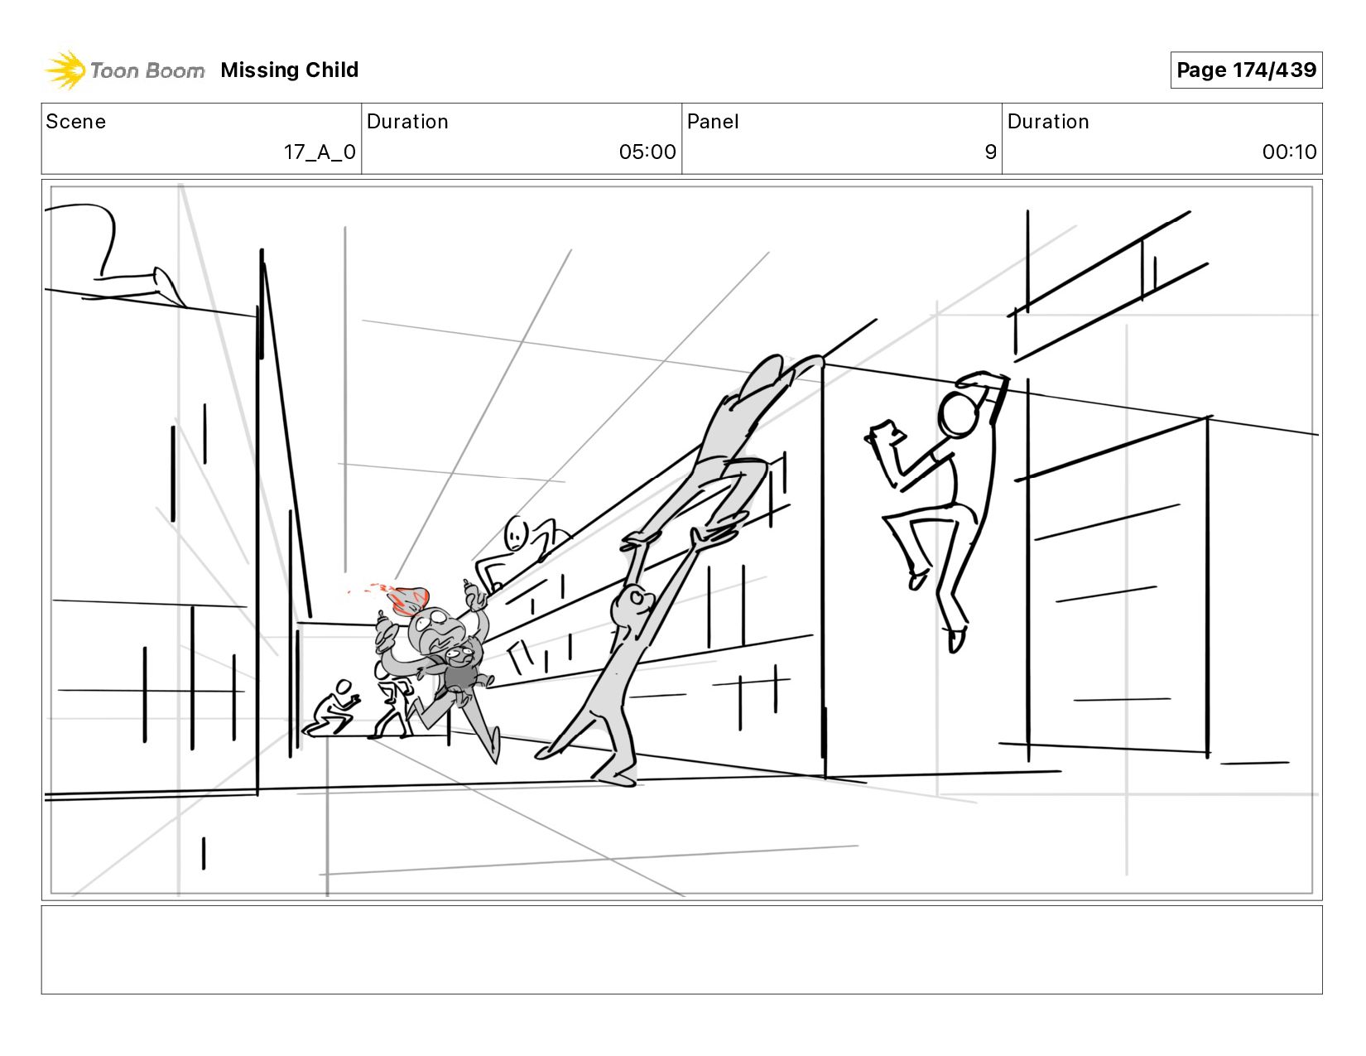Screen dimensions: 1366x1056
Task: Click scene value '17_A_0'
Action: click(320, 152)
